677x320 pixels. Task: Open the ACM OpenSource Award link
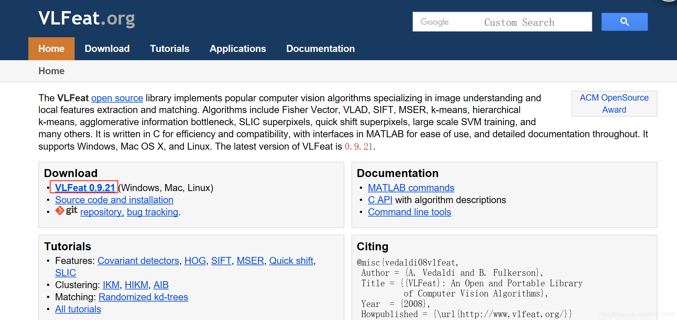(x=614, y=103)
